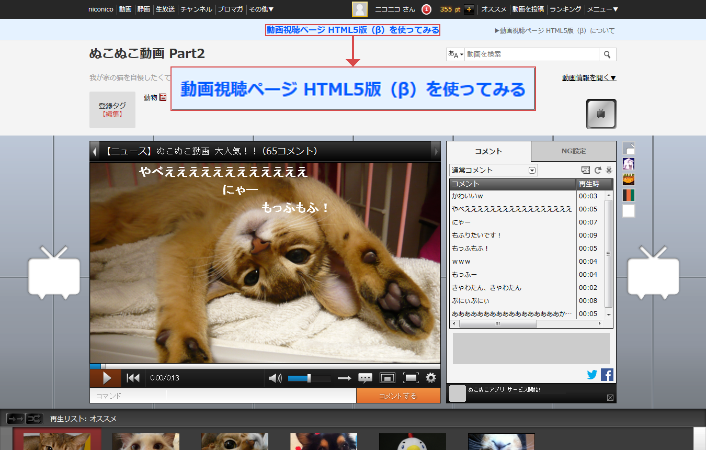The image size is (706, 450).
Task: Sort by the コメント column header
Action: point(513,184)
